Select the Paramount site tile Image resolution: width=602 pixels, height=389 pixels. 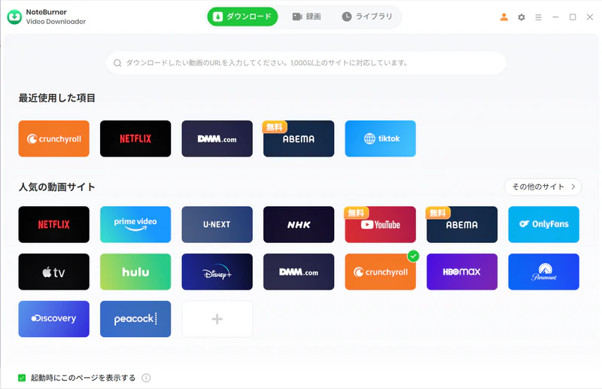[x=543, y=272]
